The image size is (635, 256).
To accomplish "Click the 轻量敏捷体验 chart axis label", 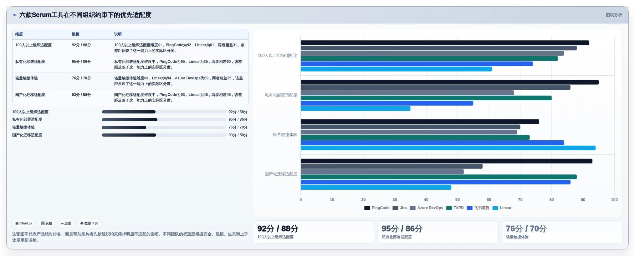I will pos(285,135).
